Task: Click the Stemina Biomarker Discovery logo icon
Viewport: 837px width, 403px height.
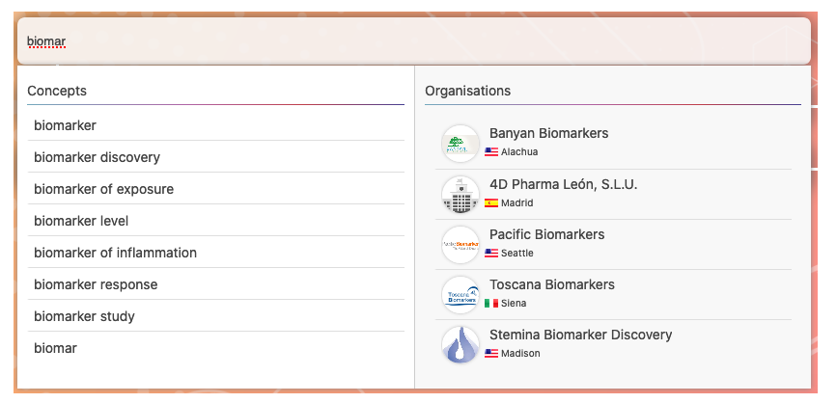Action: pos(460,345)
